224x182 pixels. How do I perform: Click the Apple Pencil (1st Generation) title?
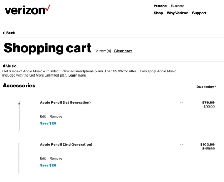click(65, 103)
